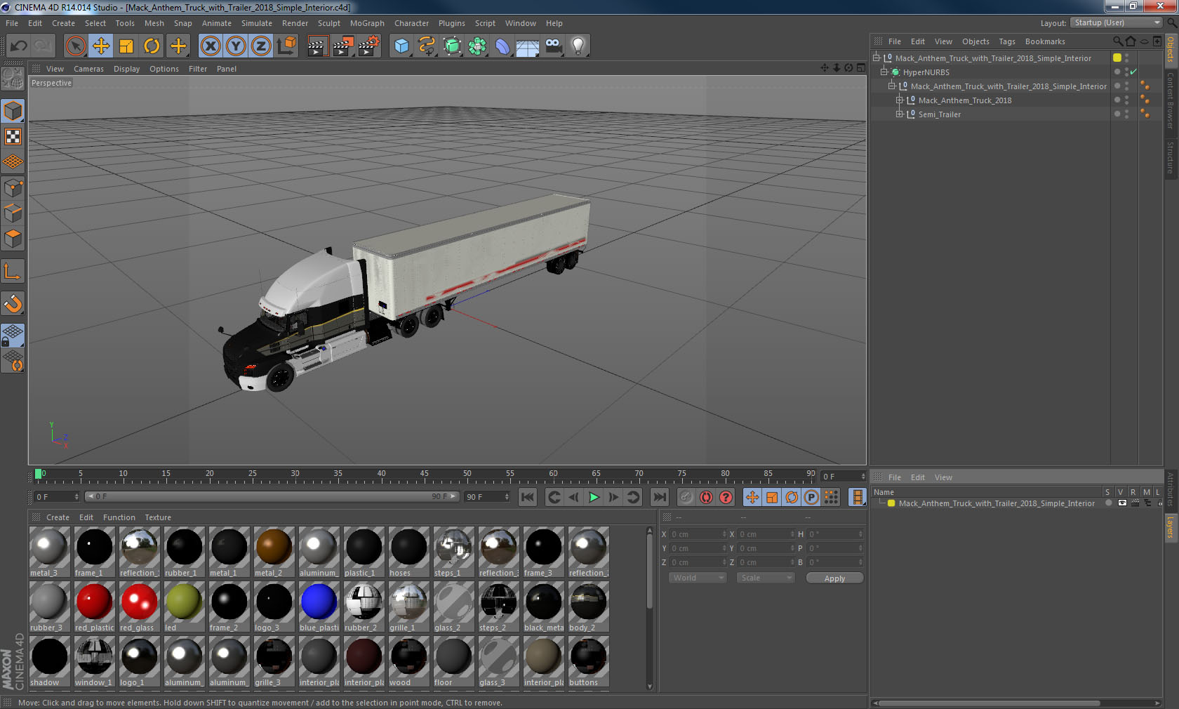
Task: Add a HyperNURBS generator icon
Action: (452, 46)
